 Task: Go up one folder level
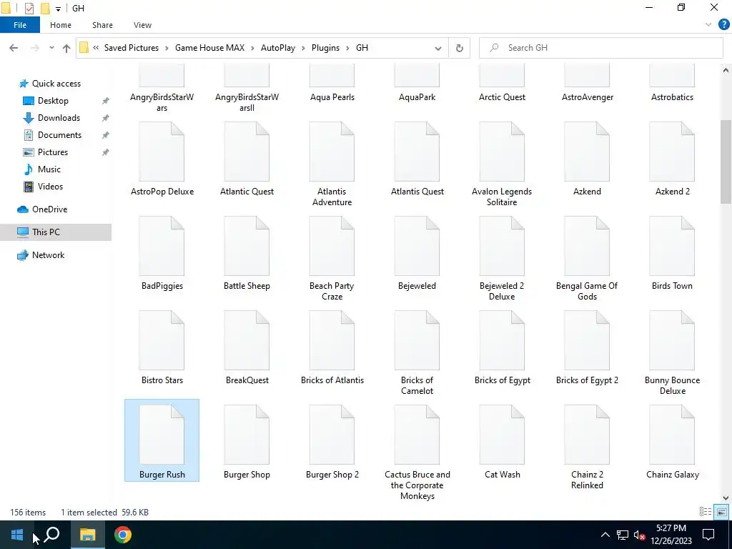(x=66, y=48)
